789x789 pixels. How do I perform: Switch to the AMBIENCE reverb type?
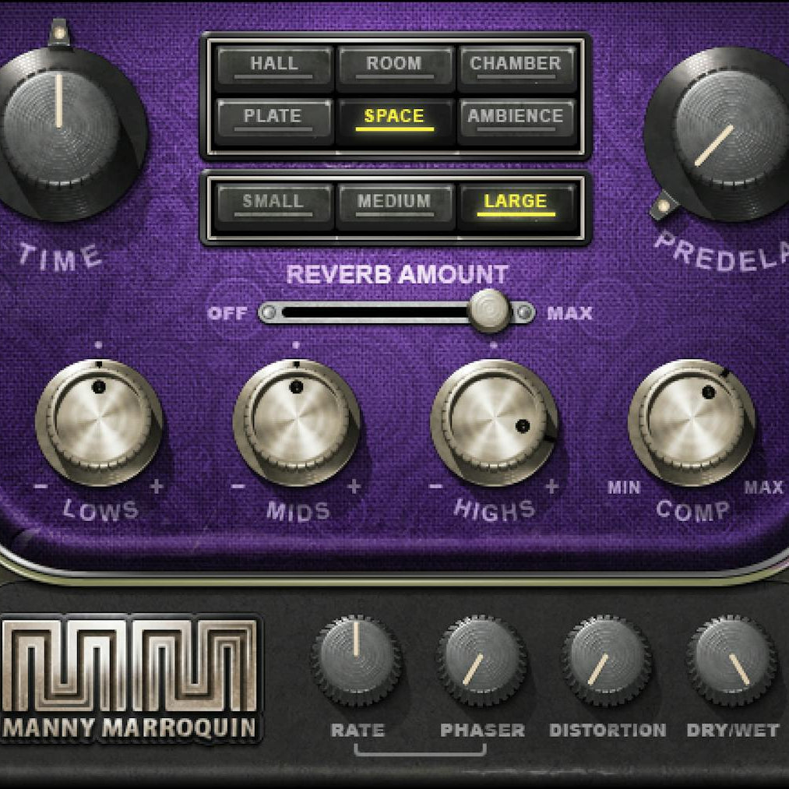516,117
